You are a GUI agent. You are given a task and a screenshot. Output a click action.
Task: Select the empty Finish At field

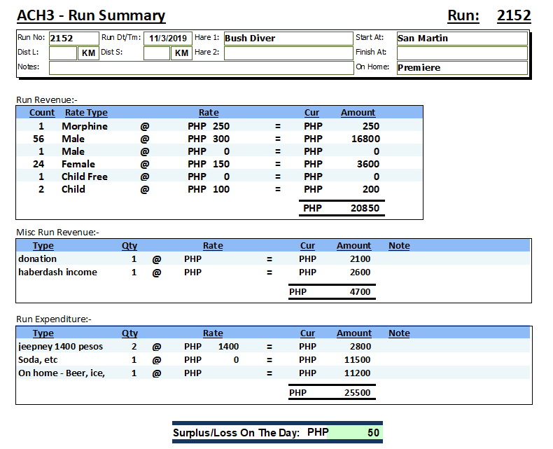tap(461, 53)
